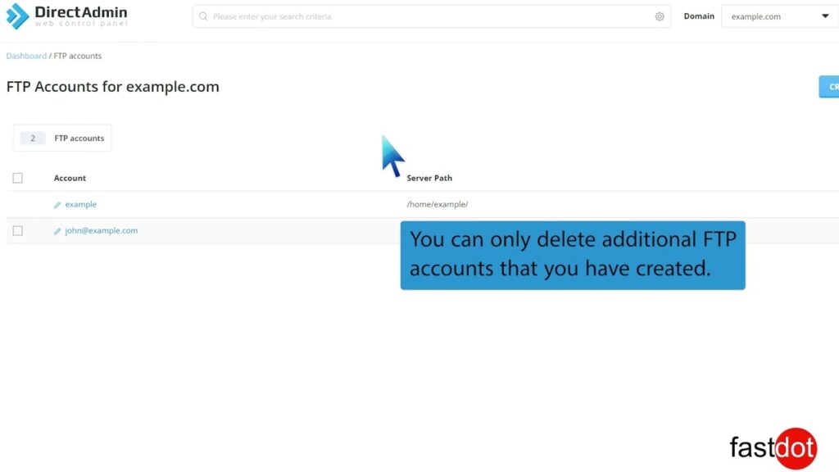
Task: Check the john@example.com row checkbox
Action: pyautogui.click(x=18, y=230)
